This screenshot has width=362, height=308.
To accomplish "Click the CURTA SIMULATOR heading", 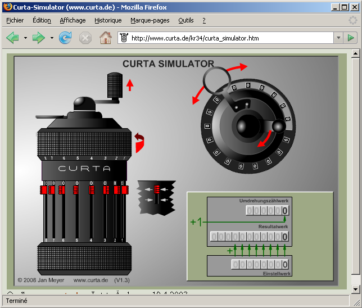I will [168, 64].
